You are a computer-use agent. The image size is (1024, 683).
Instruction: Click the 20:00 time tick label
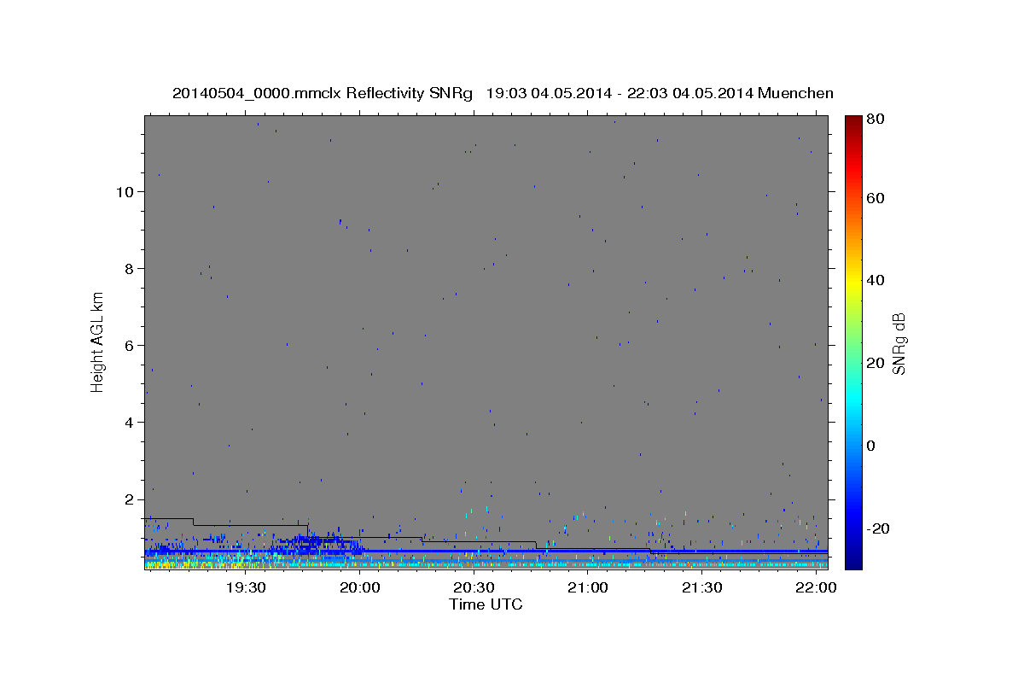coord(360,587)
